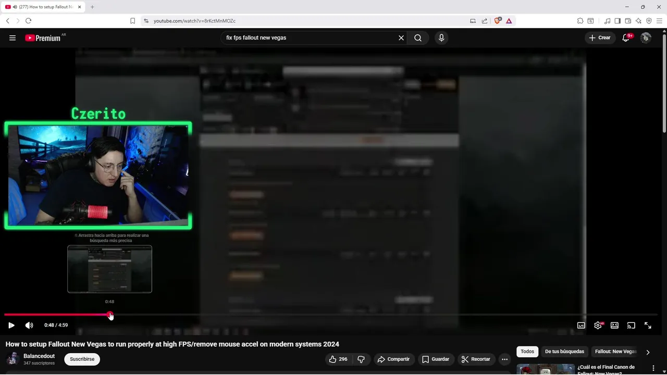Image resolution: width=667 pixels, height=375 pixels.
Task: Cast video to a device
Action: pos(631,325)
